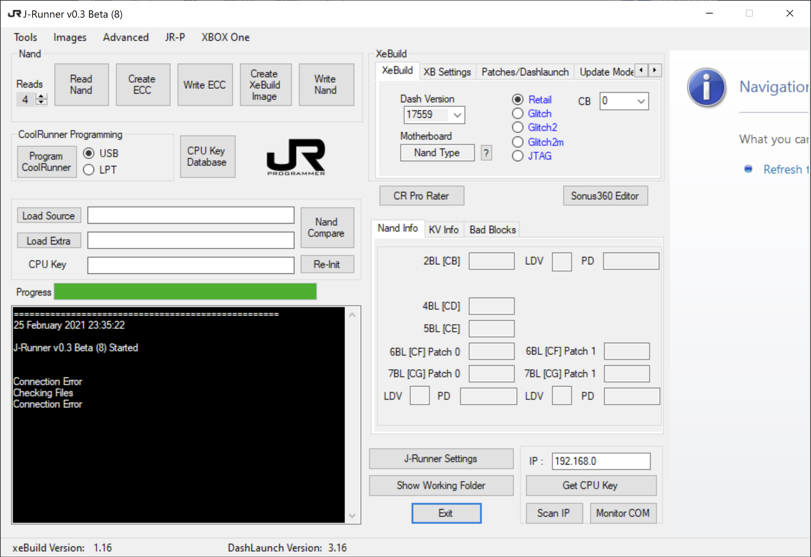Viewport: 811px width, 557px height.
Task: Open the Advanced menu
Action: point(126,37)
